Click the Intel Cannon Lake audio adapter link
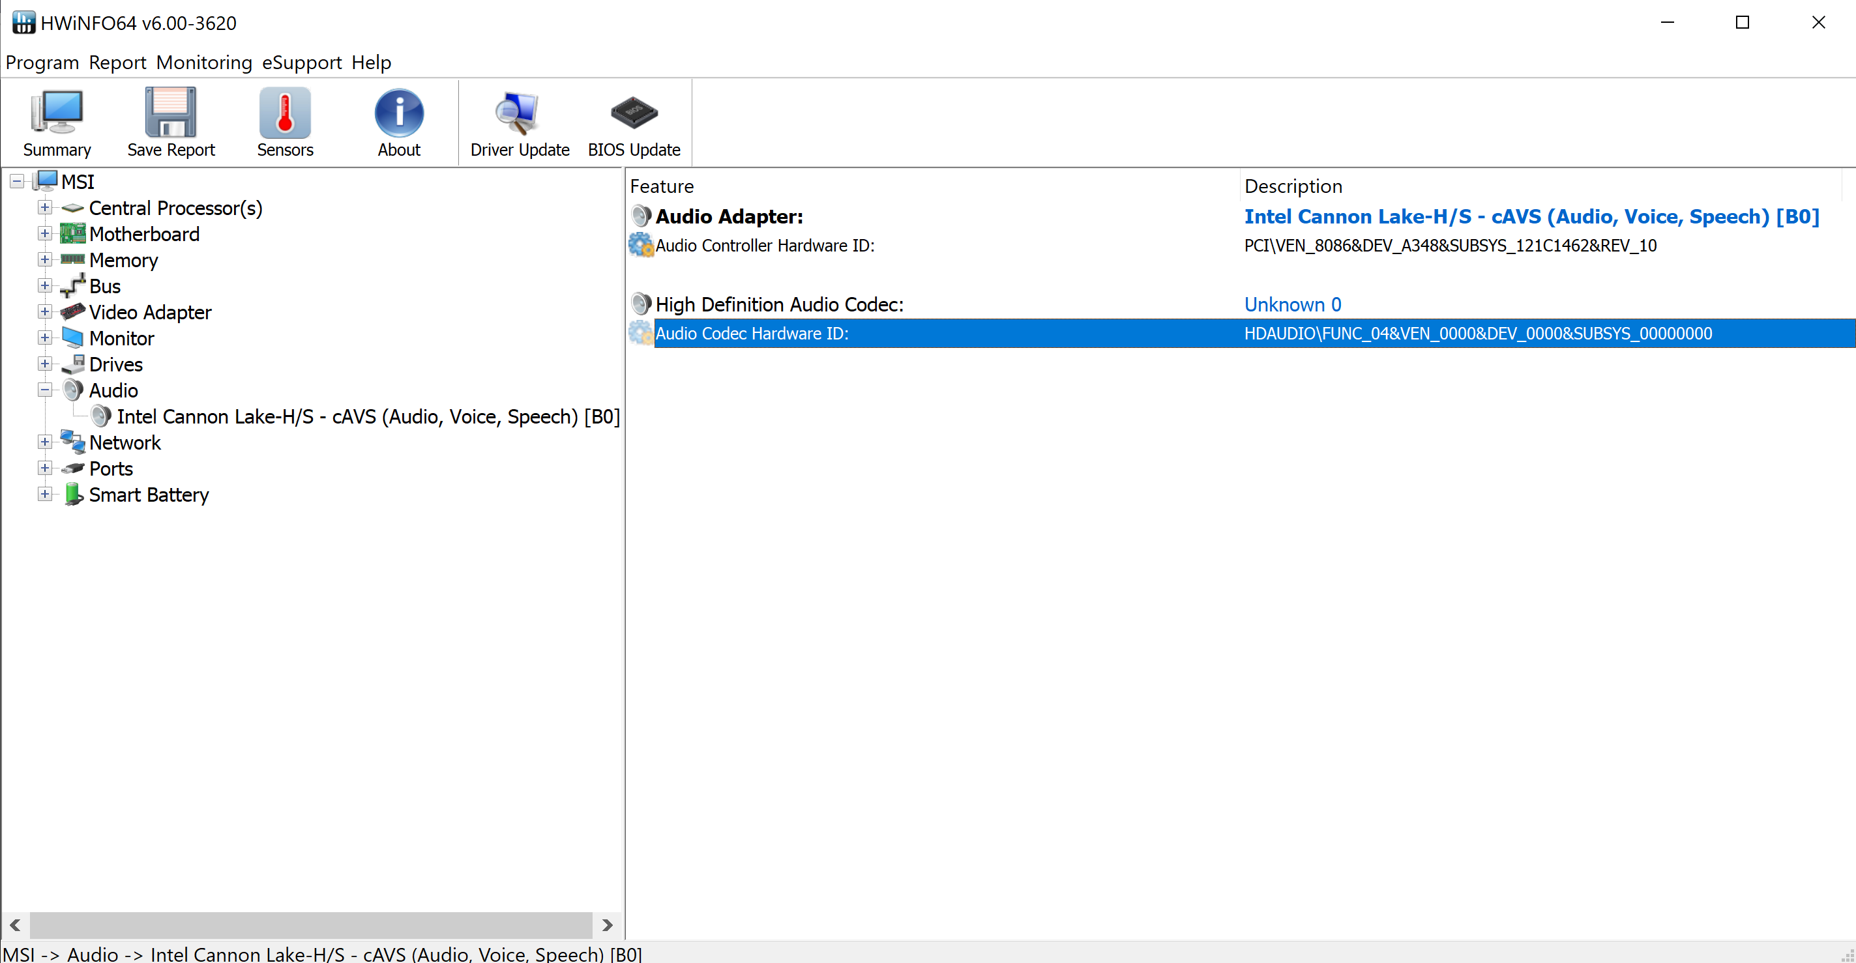 coord(1531,217)
